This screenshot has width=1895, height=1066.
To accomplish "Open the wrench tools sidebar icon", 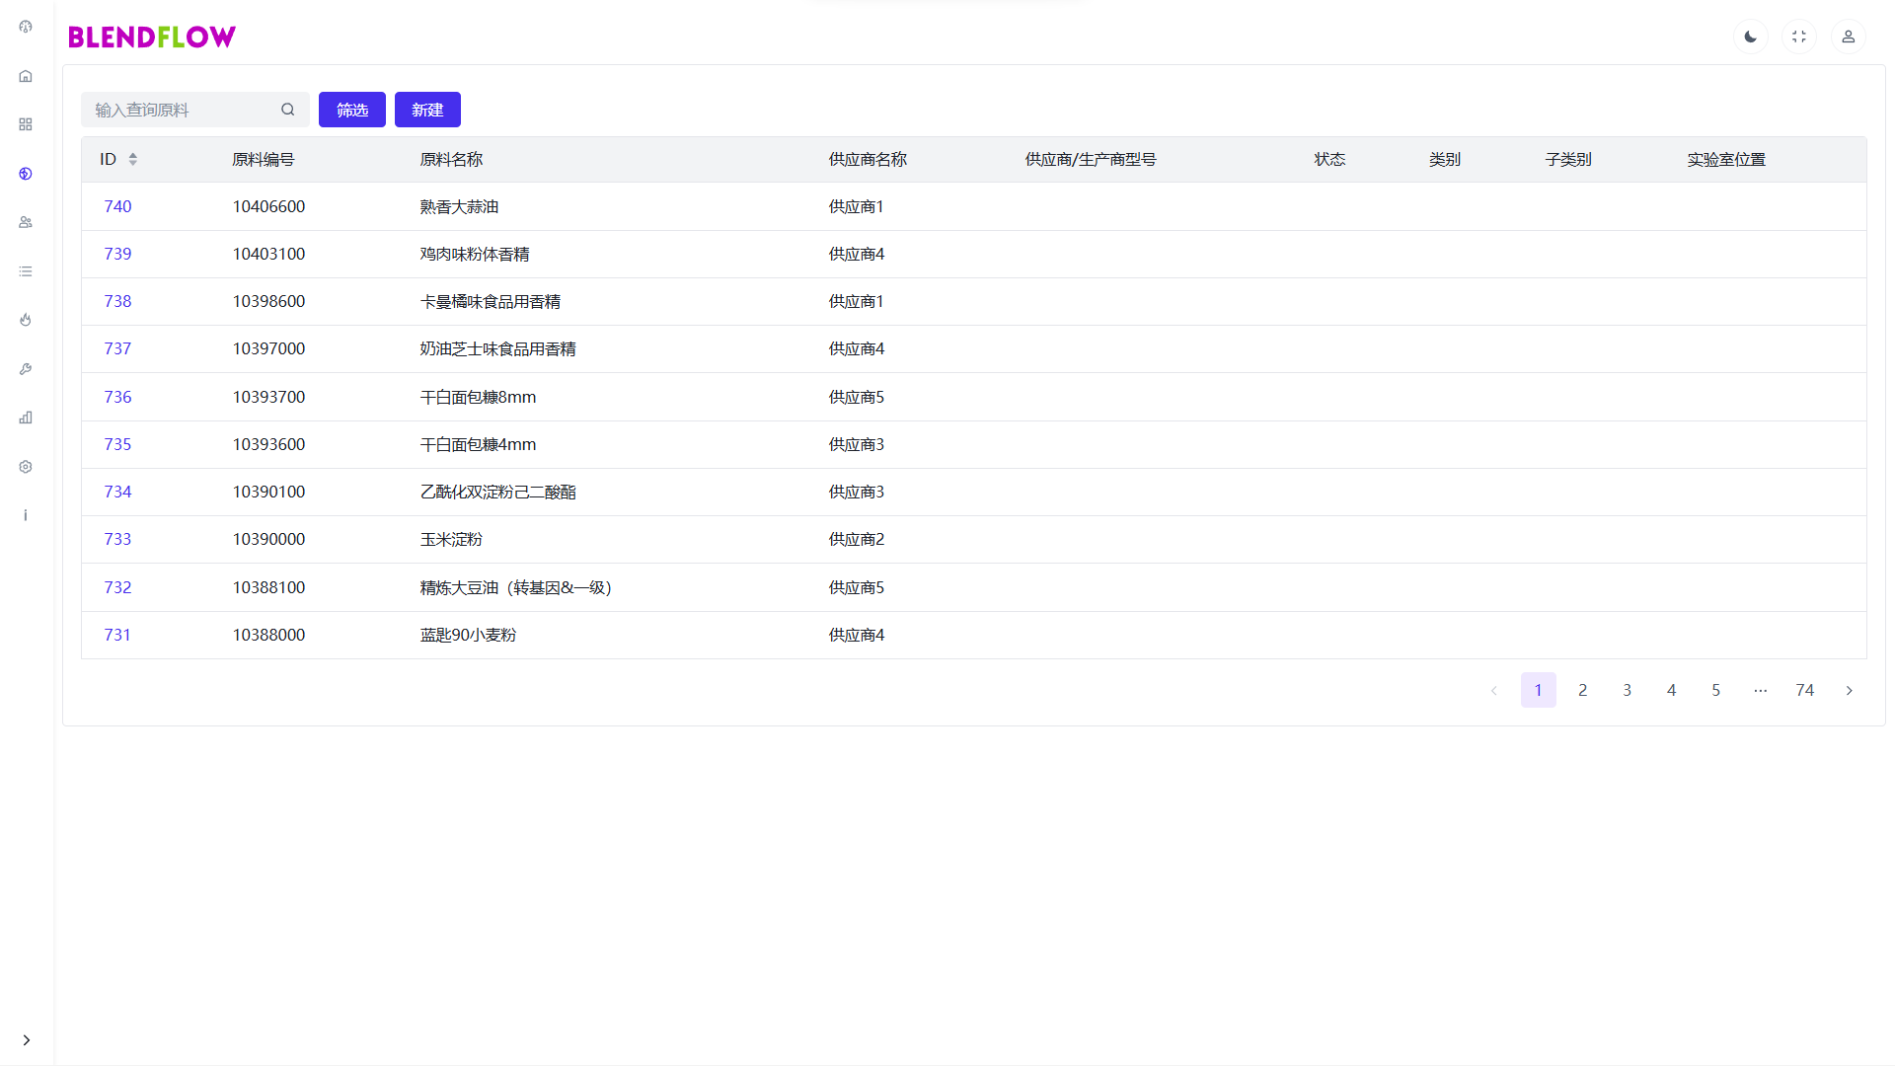I will coord(26,369).
